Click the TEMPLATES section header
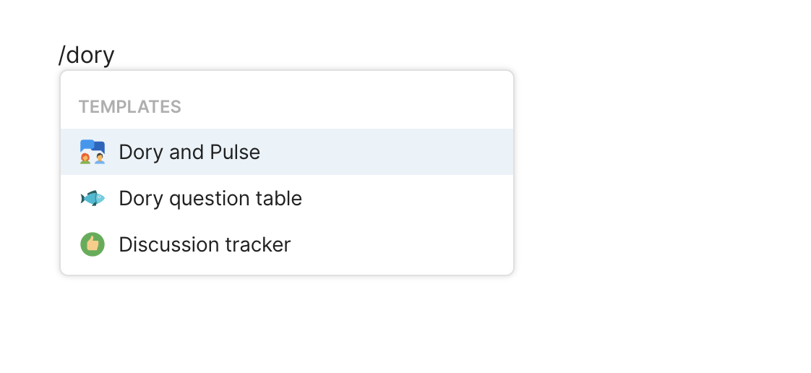 click(130, 107)
